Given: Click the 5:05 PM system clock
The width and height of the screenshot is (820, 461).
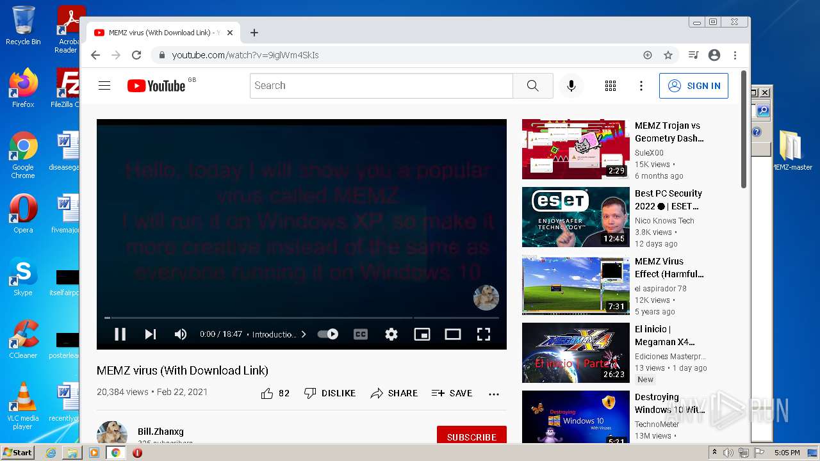Looking at the screenshot, I should 787,453.
